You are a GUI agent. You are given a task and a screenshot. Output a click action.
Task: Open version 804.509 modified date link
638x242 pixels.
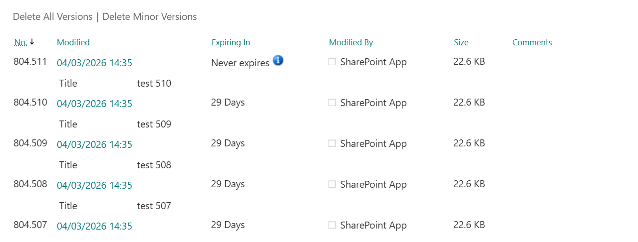[94, 145]
